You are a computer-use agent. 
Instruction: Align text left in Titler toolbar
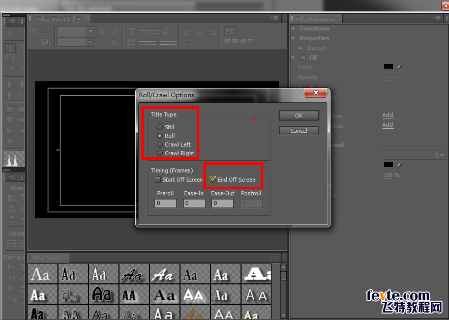(187, 31)
